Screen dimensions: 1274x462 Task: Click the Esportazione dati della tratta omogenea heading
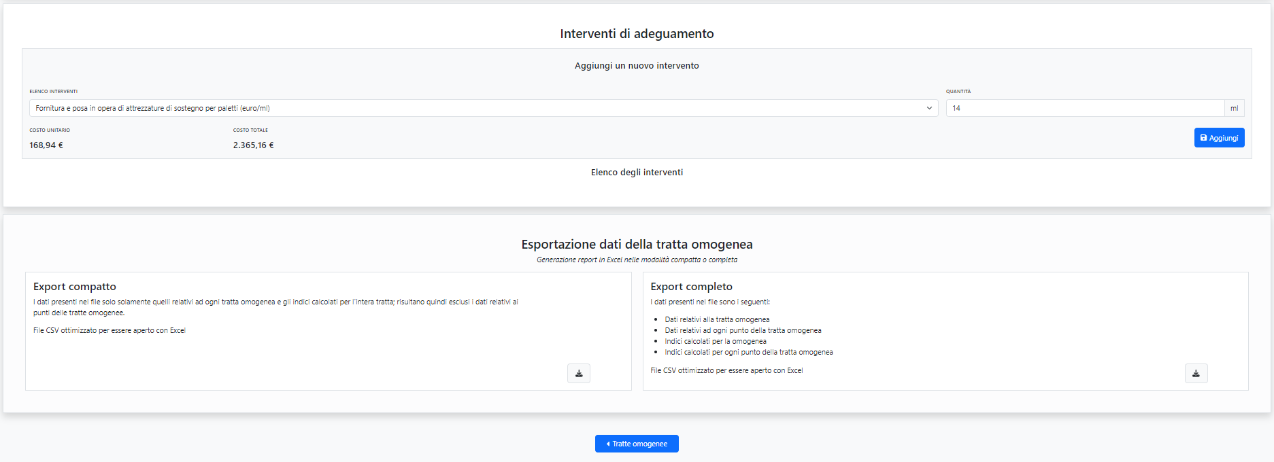coord(637,245)
